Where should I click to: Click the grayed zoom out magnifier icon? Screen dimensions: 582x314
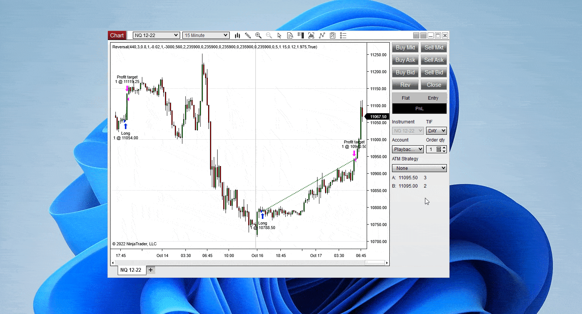pyautogui.click(x=269, y=35)
